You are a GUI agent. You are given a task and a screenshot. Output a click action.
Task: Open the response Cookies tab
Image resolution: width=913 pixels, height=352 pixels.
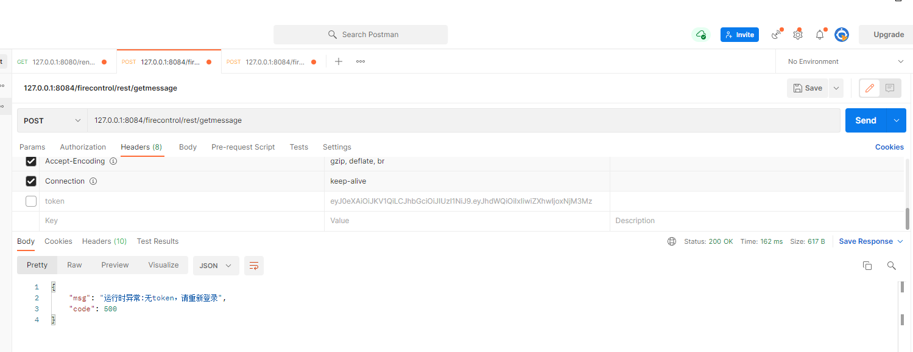tap(58, 241)
